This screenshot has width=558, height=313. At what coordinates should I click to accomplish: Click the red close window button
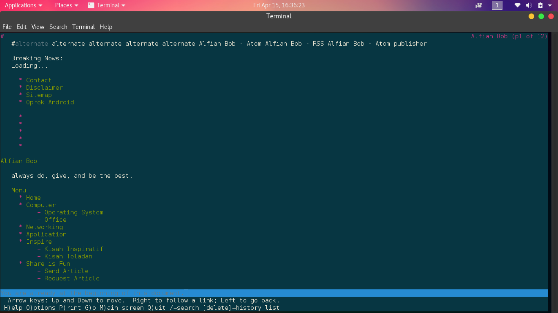tap(551, 16)
